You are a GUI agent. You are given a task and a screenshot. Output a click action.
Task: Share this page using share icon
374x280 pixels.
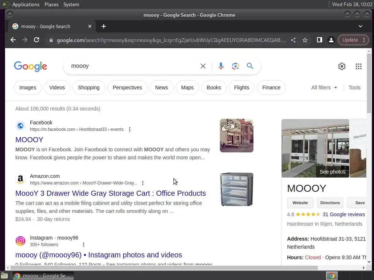[293, 40]
